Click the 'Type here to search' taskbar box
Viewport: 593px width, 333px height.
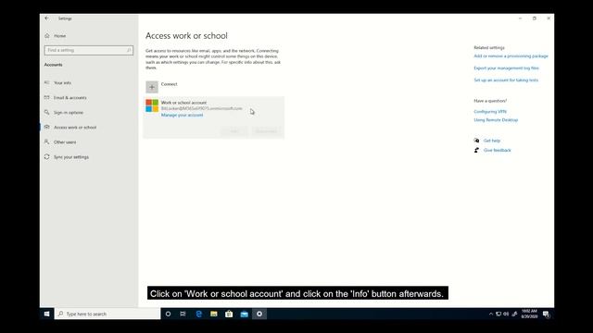[x=107, y=314]
